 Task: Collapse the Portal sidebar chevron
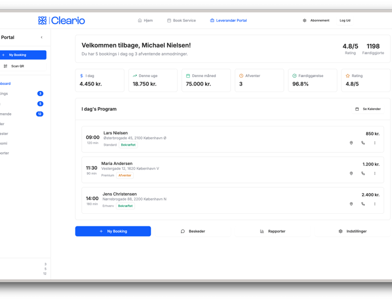42,37
